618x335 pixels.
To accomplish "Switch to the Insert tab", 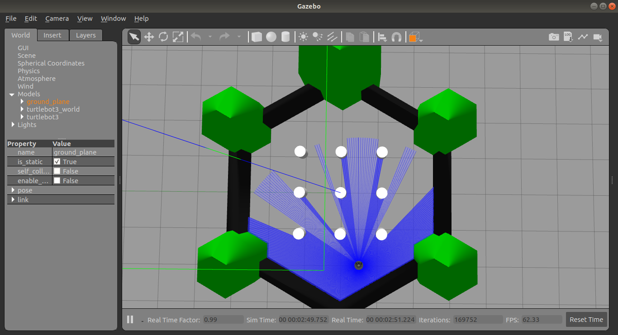I will click(x=52, y=35).
